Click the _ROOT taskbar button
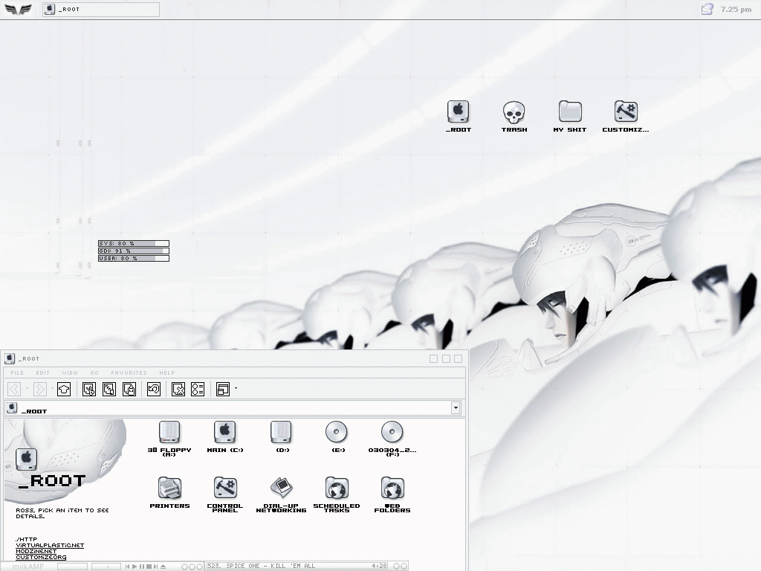Viewport: 761px width, 571px height. pos(101,10)
